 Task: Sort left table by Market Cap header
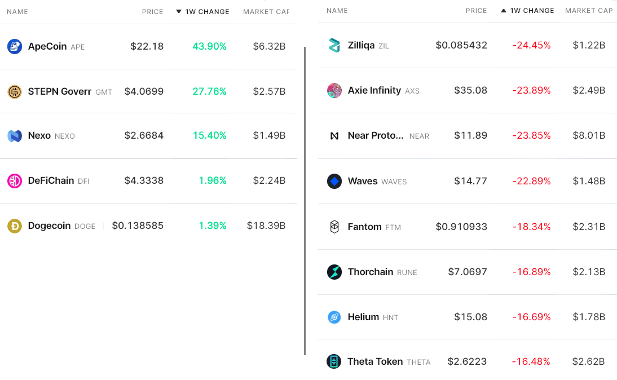point(266,12)
